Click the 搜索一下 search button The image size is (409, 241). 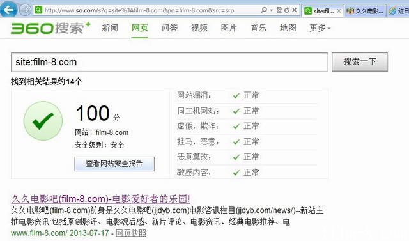tap(360, 62)
